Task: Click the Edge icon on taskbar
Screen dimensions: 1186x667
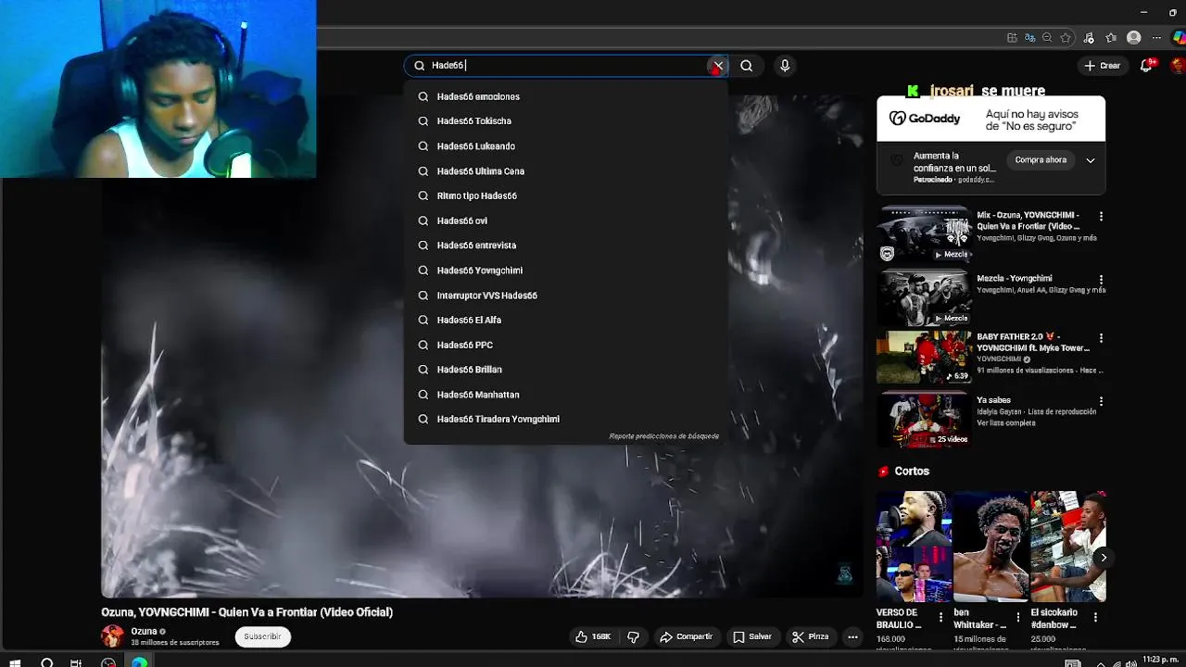Action: 139,662
